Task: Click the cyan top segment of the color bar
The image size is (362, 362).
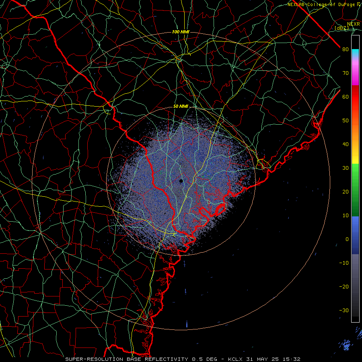Action: click(x=355, y=53)
